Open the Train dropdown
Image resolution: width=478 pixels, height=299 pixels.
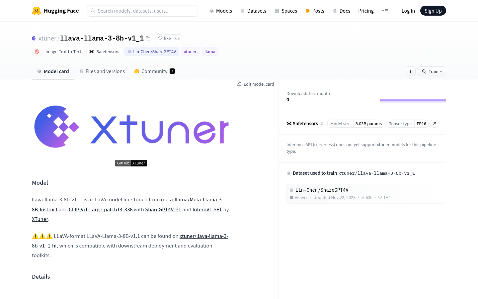click(432, 71)
